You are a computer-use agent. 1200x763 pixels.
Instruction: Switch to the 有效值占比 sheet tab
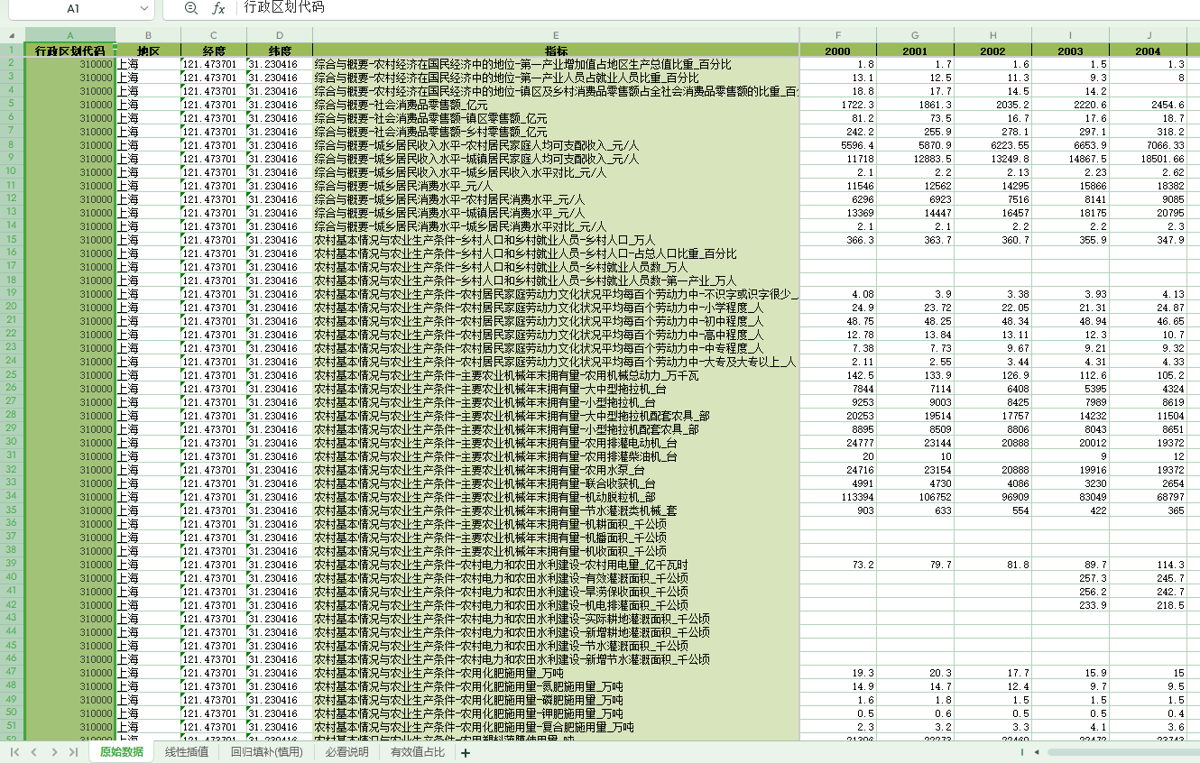(417, 752)
